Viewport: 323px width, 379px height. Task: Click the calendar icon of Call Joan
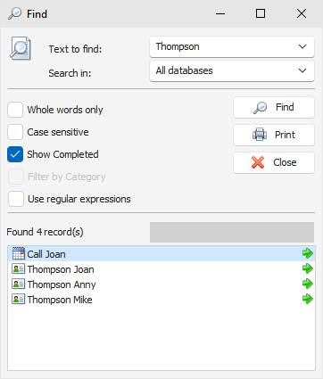pyautogui.click(x=18, y=253)
